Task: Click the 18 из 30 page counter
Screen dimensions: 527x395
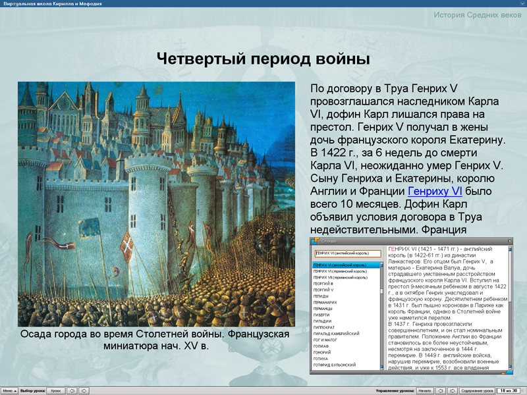Action: [510, 388]
